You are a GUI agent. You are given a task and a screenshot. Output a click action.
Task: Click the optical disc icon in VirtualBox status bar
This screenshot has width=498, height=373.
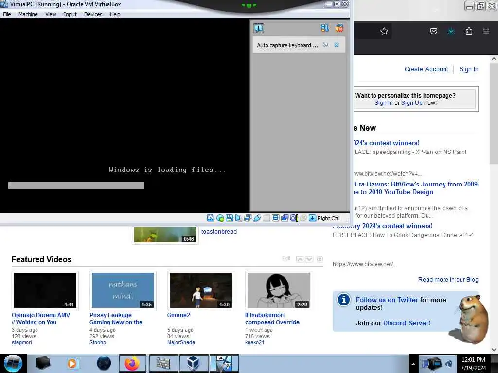[x=220, y=218]
